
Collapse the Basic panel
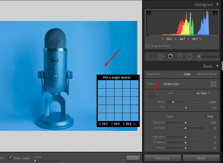coord(217,66)
